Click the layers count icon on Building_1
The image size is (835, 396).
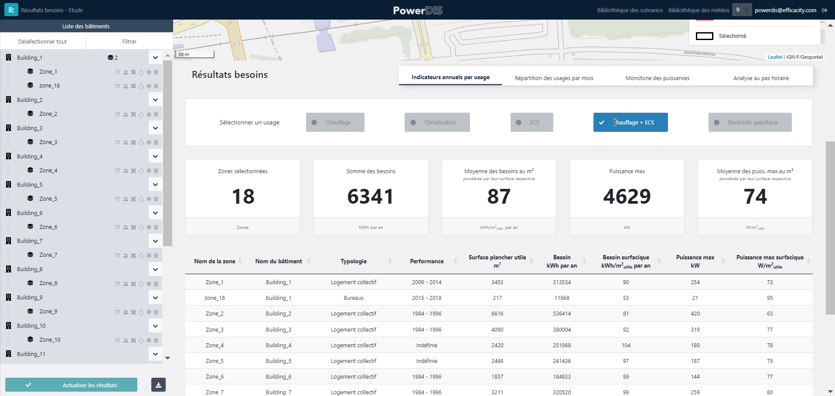pos(110,57)
